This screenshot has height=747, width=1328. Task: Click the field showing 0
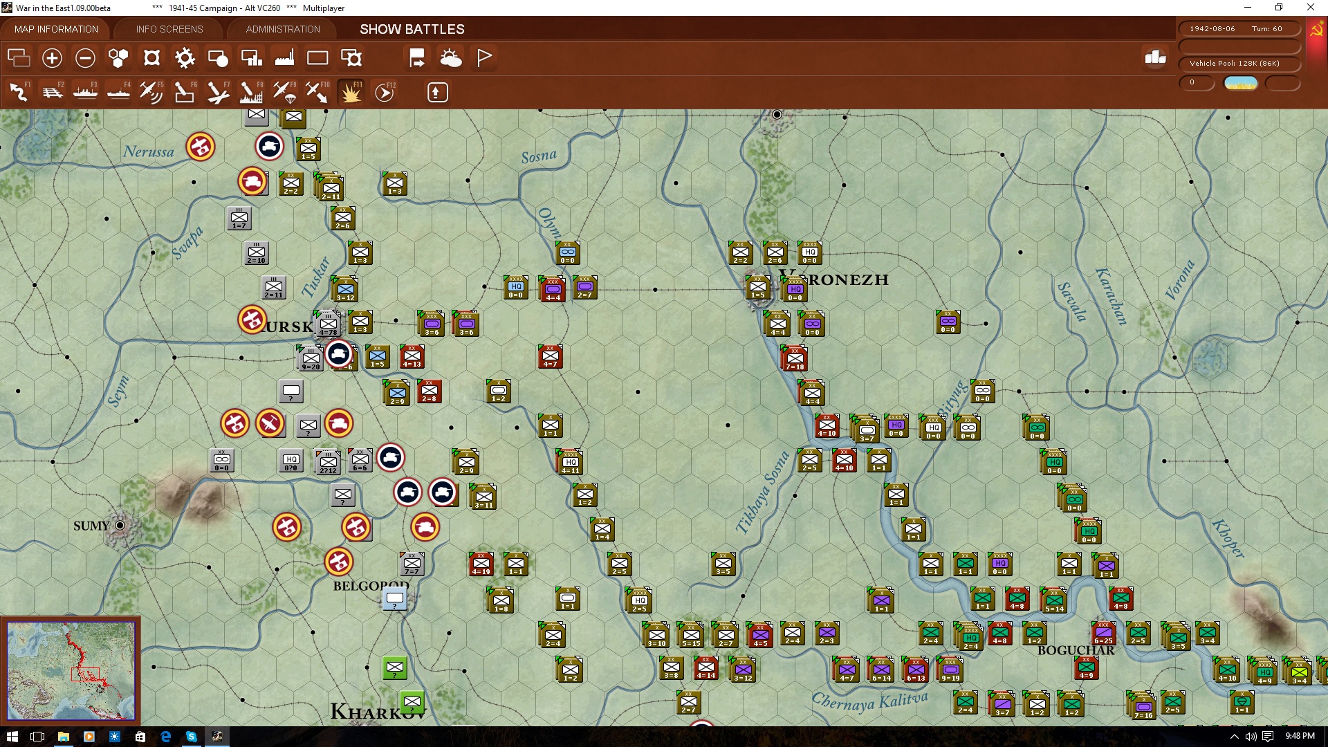point(1197,83)
